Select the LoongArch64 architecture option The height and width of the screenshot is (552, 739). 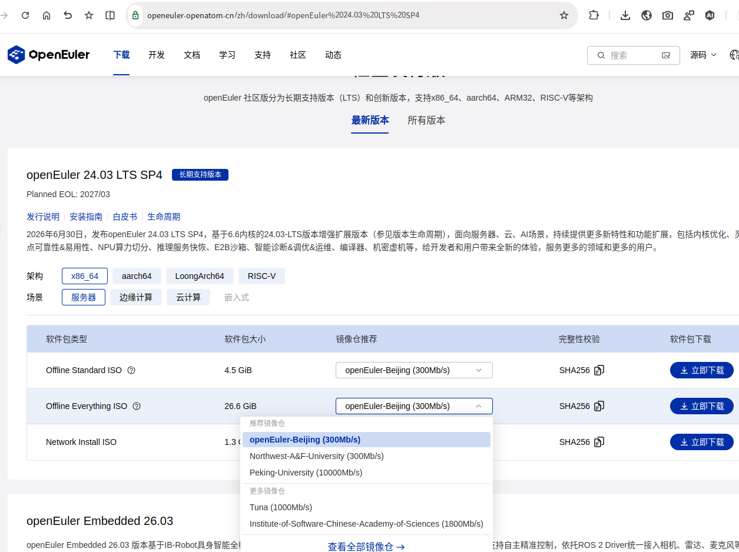pos(200,276)
